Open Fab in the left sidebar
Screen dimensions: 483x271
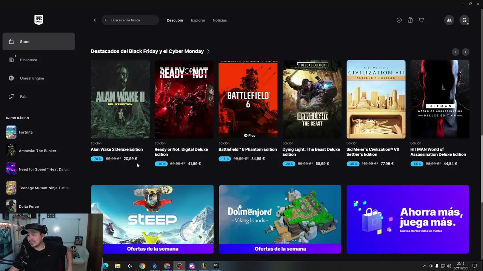[x=38, y=97]
